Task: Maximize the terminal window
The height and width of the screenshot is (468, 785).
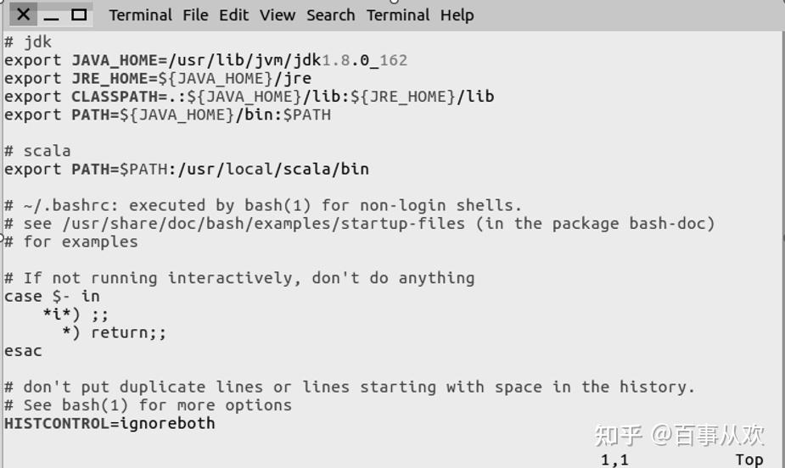Action: pos(79,14)
